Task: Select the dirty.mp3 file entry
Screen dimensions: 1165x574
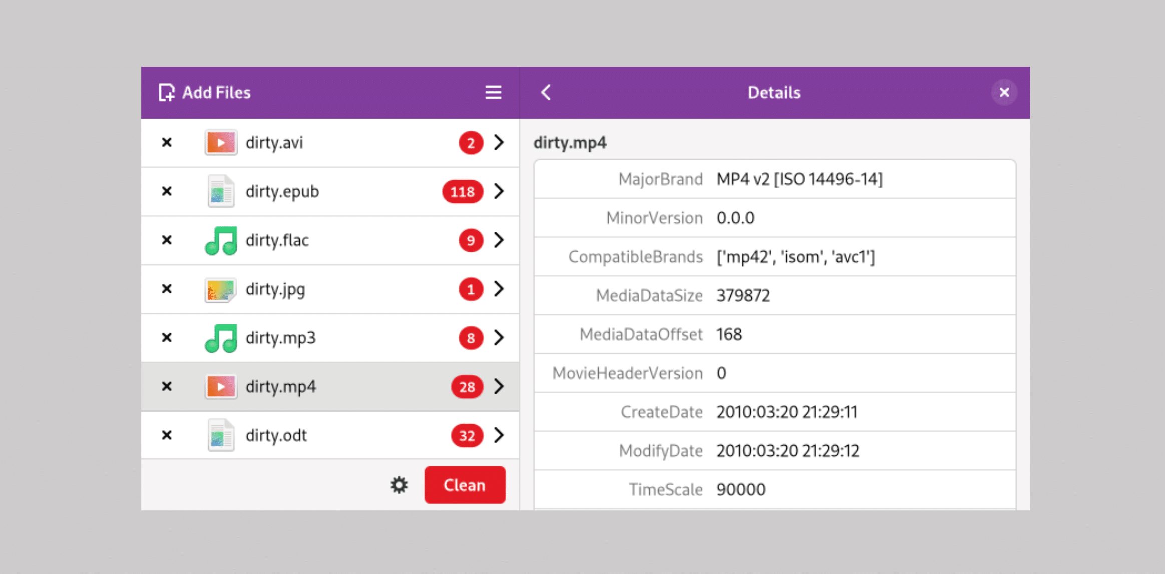Action: click(x=330, y=338)
